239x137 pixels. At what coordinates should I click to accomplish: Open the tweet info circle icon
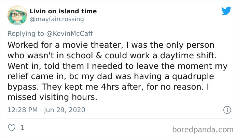[x=226, y=110]
